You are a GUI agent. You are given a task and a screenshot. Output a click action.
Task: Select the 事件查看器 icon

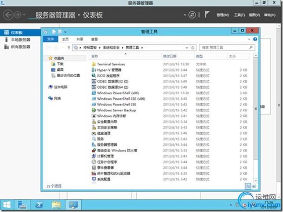[94, 168]
